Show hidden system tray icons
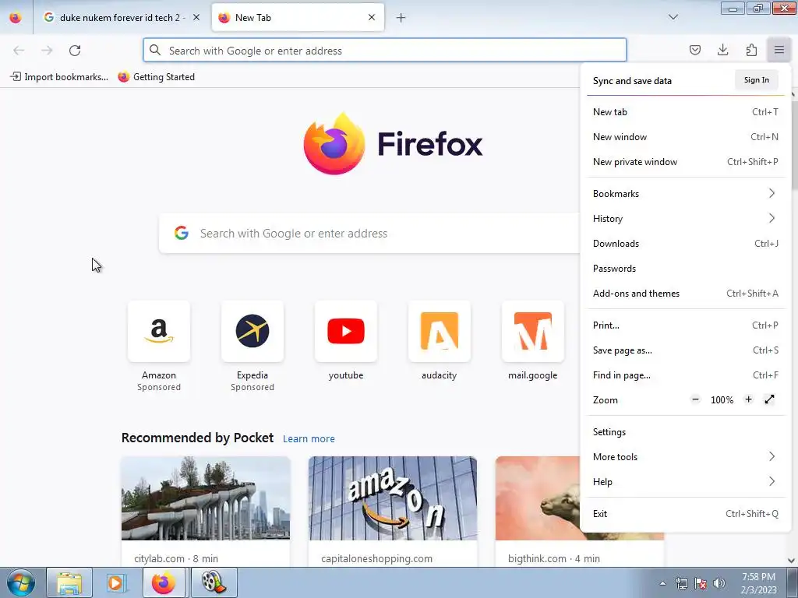 (x=662, y=583)
